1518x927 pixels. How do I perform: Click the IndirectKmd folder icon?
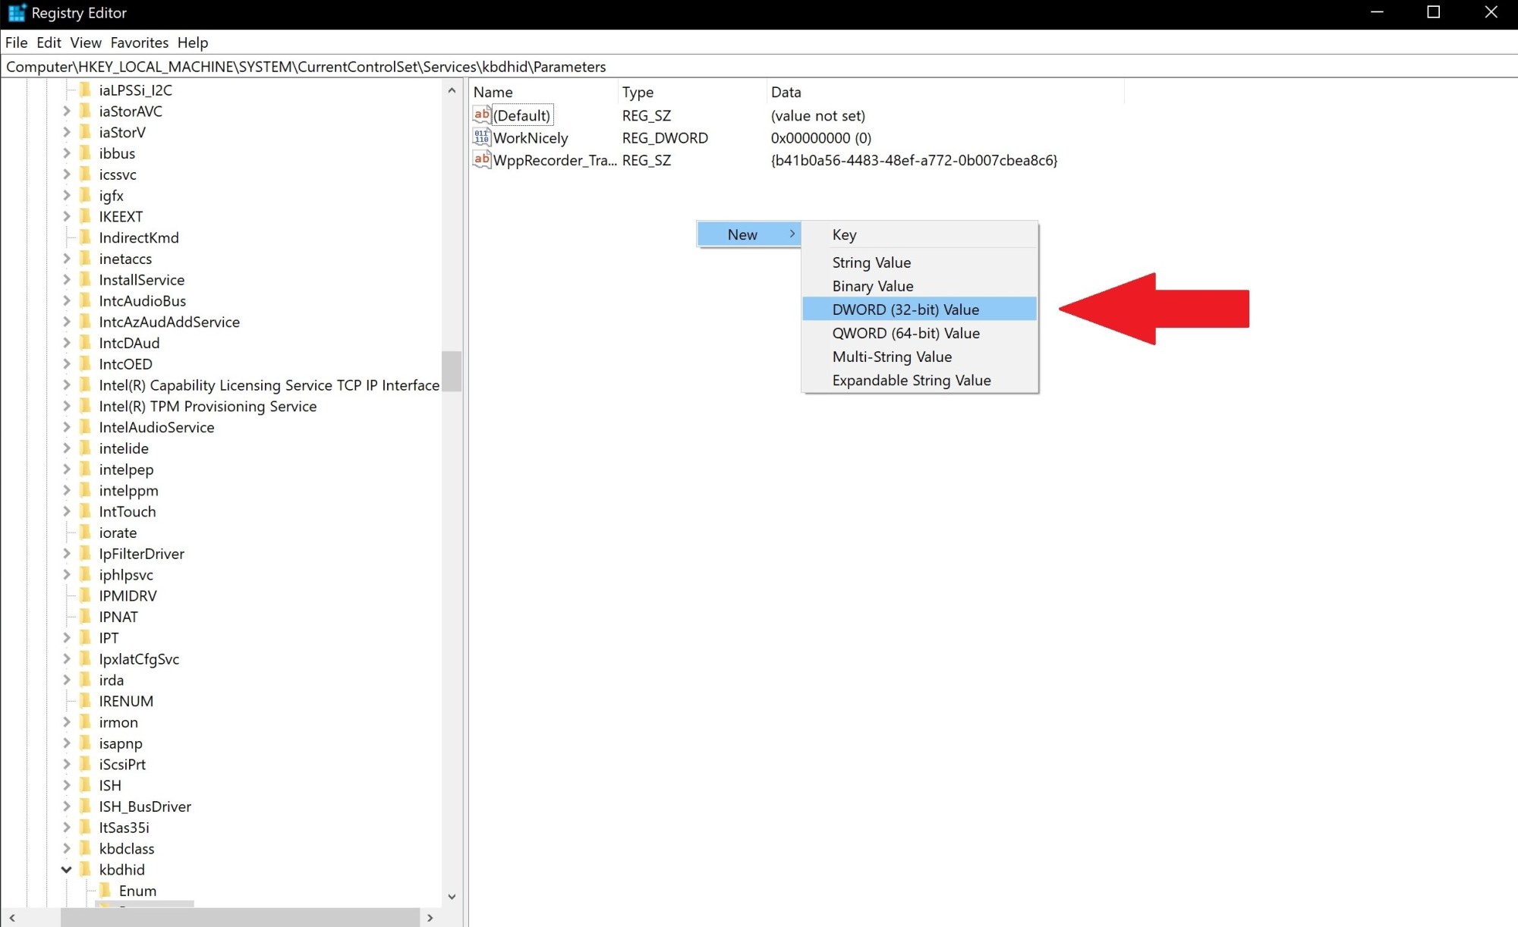pyautogui.click(x=86, y=237)
